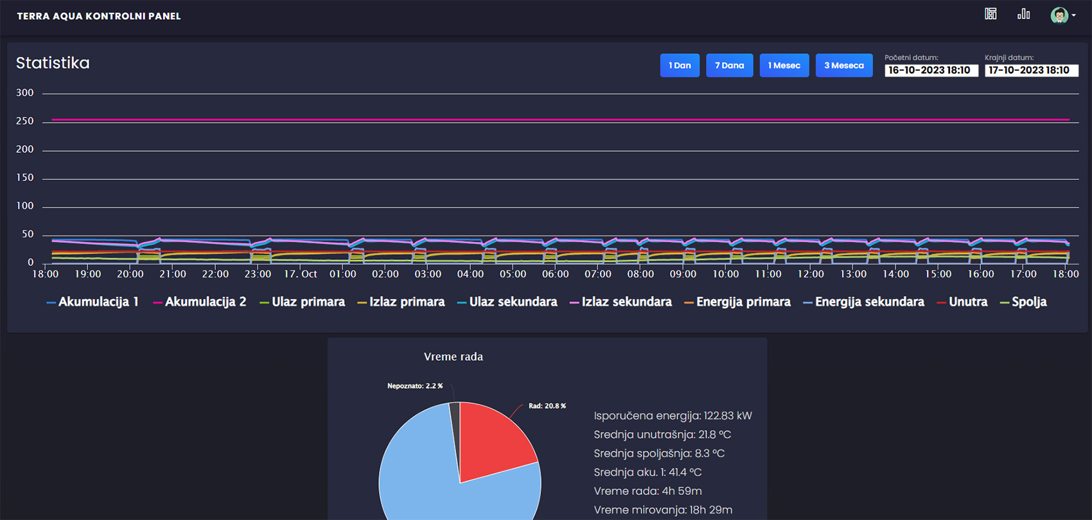Toggle Akumulacija 2 series in legend
1092x520 pixels.
coord(200,302)
